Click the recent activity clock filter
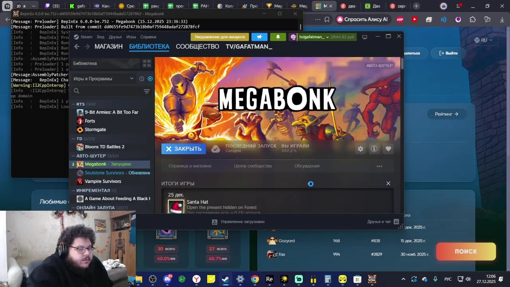The width and height of the screenshot is (510, 287). [x=141, y=79]
